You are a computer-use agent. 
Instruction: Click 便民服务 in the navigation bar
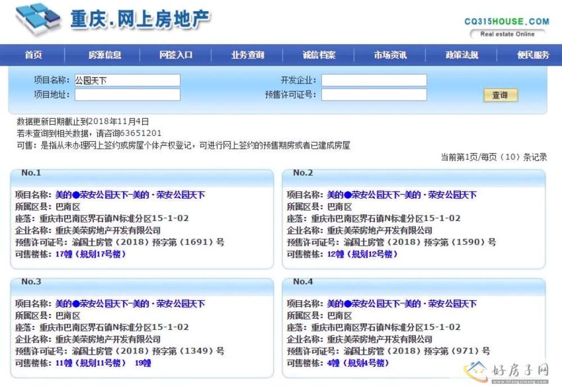coord(533,55)
